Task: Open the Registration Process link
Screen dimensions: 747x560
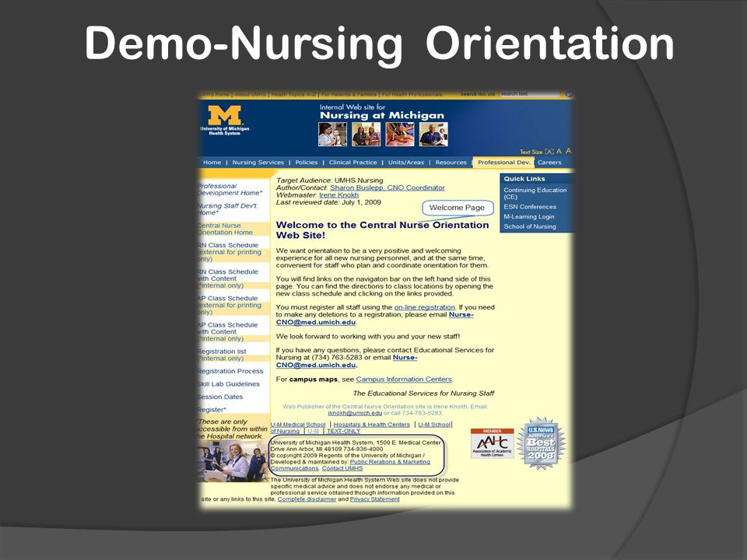Action: (x=230, y=371)
